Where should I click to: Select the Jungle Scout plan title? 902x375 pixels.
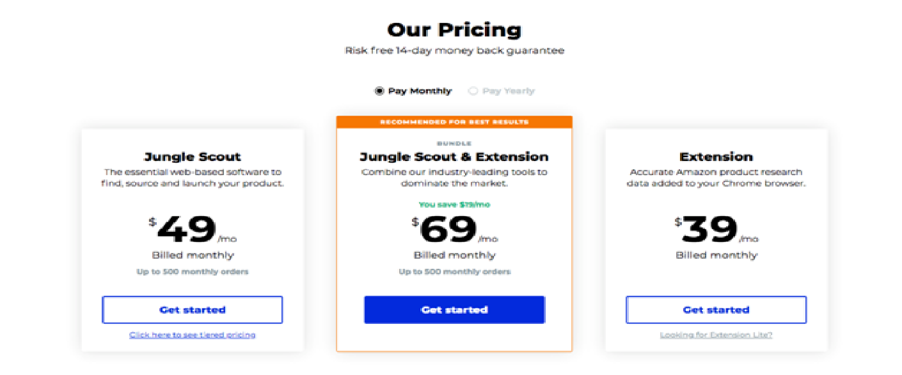[193, 157]
